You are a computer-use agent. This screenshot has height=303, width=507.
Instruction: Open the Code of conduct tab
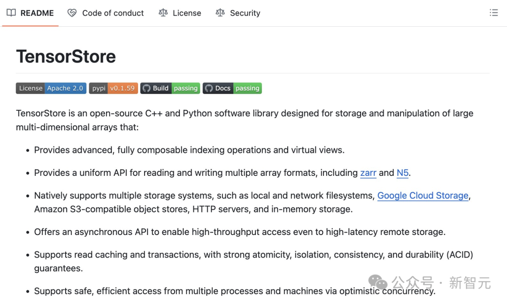coord(113,13)
